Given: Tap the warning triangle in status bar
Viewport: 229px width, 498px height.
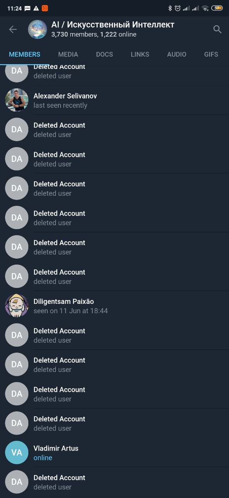Looking at the screenshot, I should pyautogui.click(x=36, y=8).
